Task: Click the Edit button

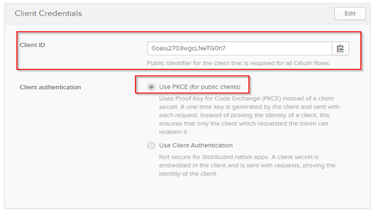Action: coord(350,13)
